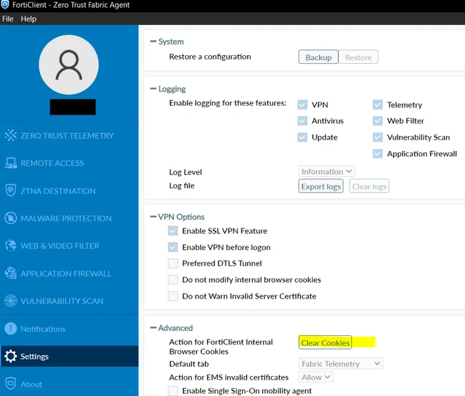Screen dimensions: 465x396
Task: Click the FortiClient shield logo in title bar
Action: click(x=5, y=5)
